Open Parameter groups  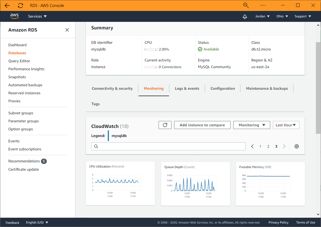pos(24,121)
